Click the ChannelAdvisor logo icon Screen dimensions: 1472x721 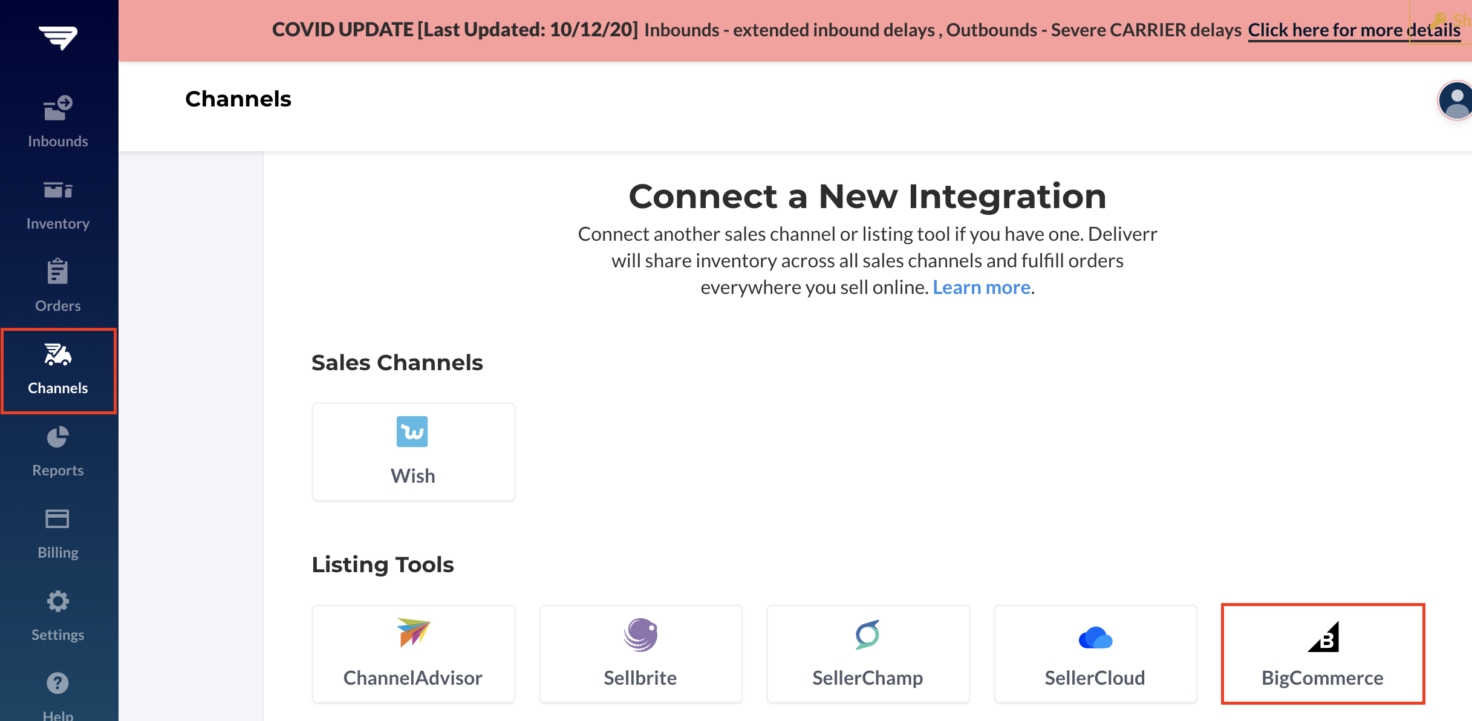[x=414, y=633]
